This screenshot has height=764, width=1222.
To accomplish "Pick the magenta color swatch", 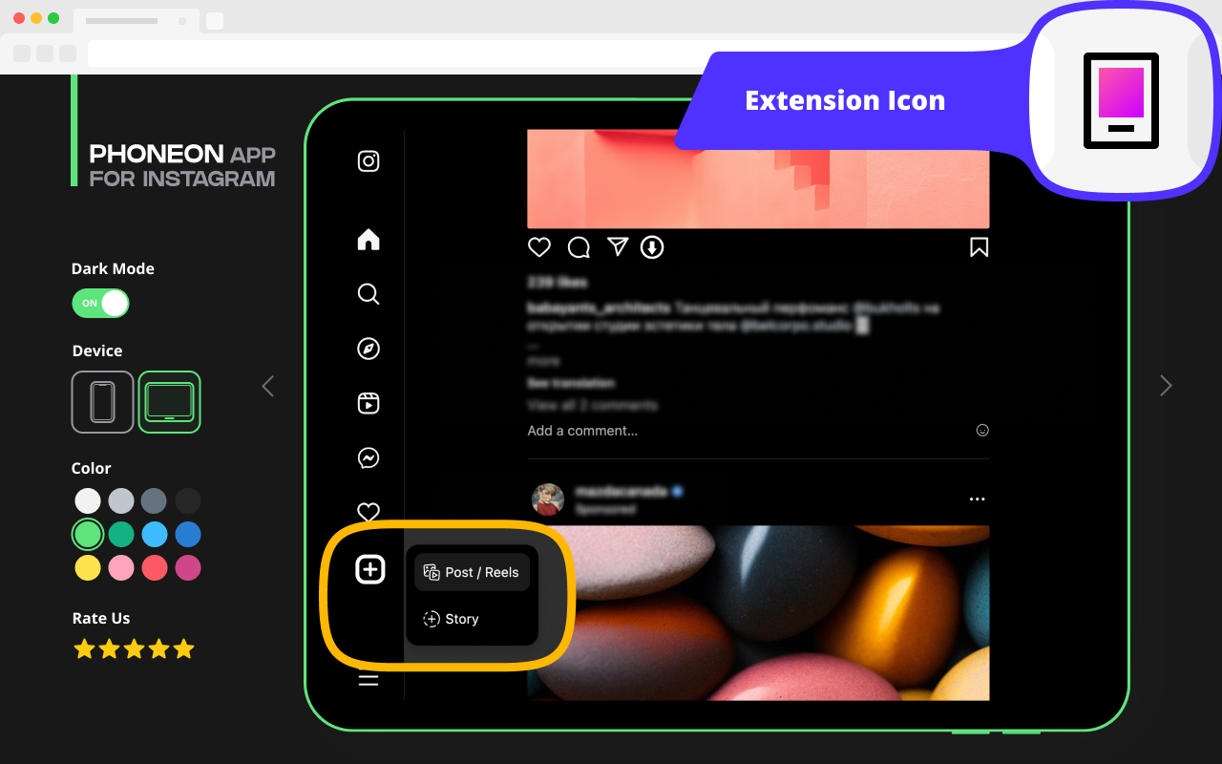I will pyautogui.click(x=188, y=567).
